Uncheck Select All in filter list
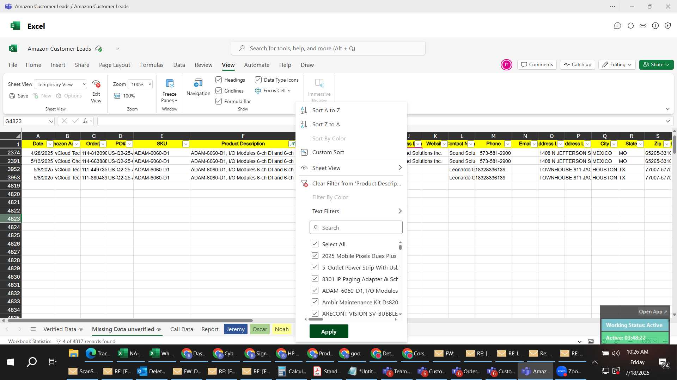The width and height of the screenshot is (677, 380). tap(315, 244)
